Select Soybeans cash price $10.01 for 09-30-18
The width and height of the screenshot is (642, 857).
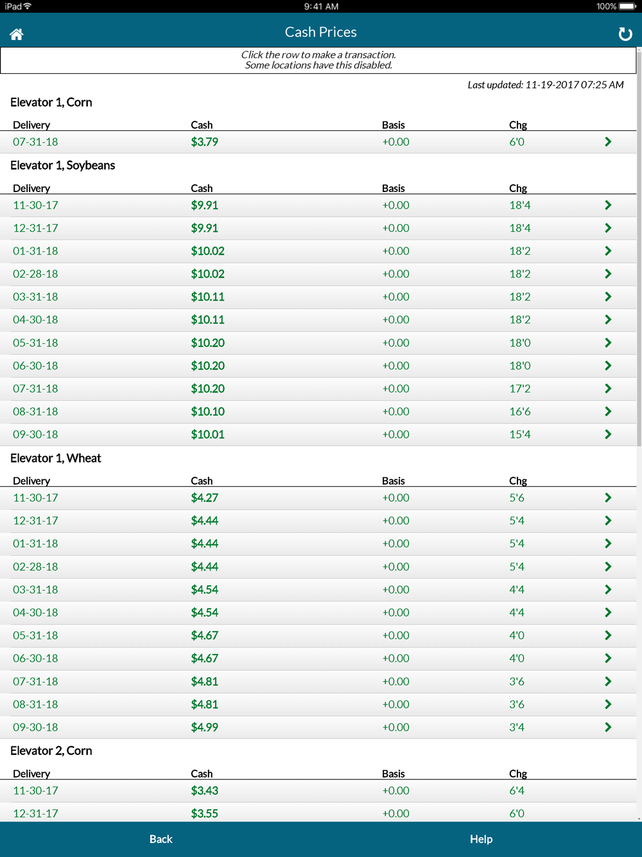(x=207, y=434)
